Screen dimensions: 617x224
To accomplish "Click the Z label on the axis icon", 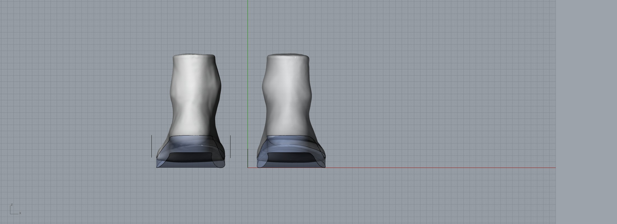I will [11, 205].
